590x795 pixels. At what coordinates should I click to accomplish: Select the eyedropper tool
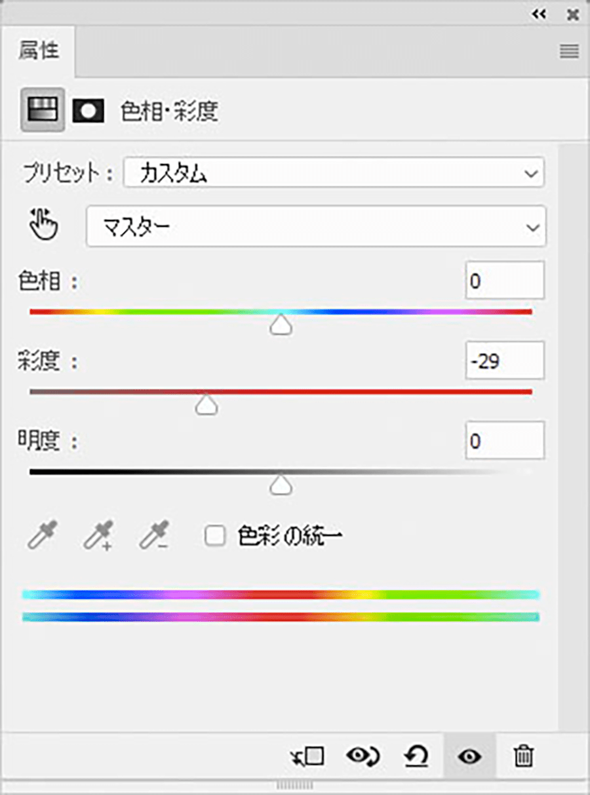tap(42, 535)
